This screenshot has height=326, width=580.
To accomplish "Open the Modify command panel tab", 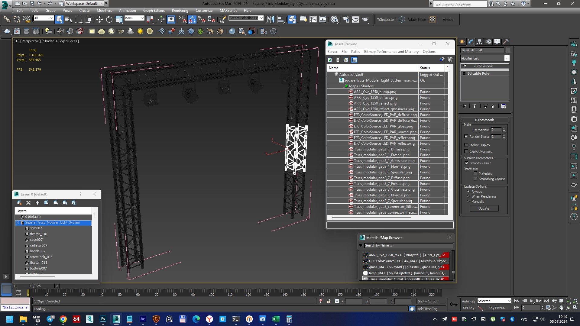I will point(471,42).
